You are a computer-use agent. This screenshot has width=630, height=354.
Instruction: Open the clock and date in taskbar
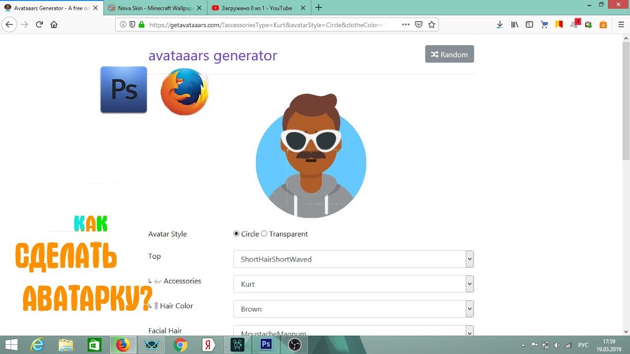tap(609, 345)
